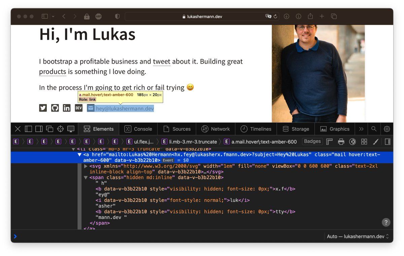Click the hey@lukashermann.dev email link
Viewport: 404px width, 256px height.
pyautogui.click(x=125, y=108)
